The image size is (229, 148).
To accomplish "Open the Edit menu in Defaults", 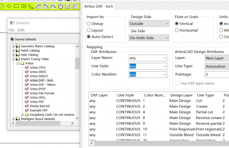I will coord(21,30).
